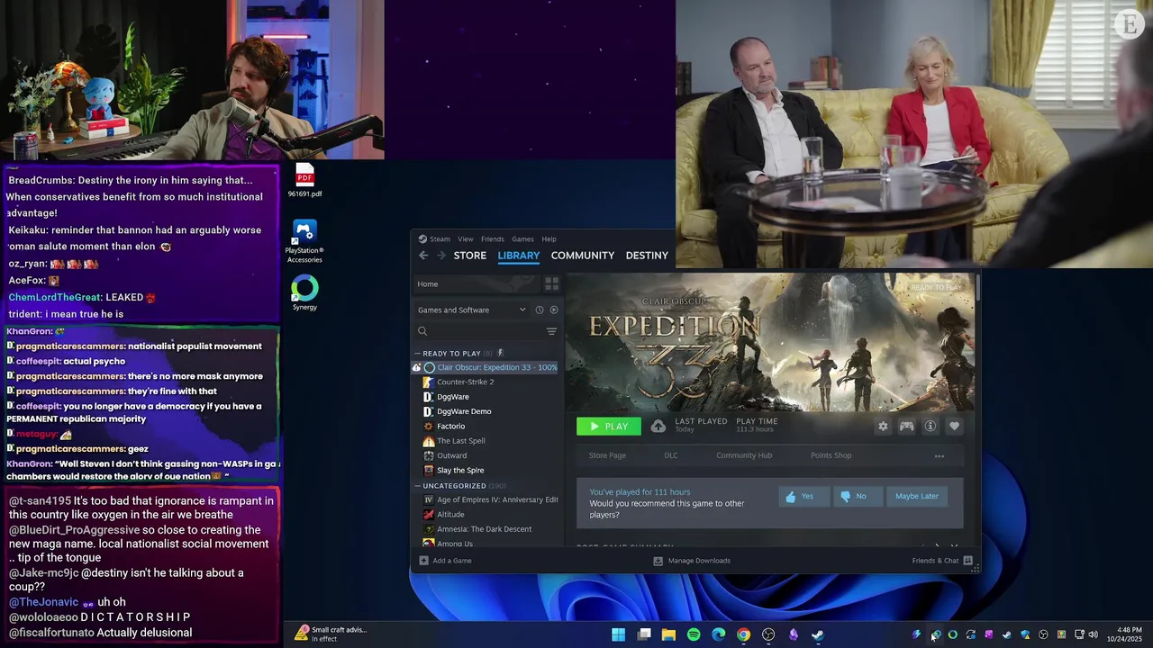Show game info panel icon
This screenshot has width=1153, height=648.
(x=931, y=427)
